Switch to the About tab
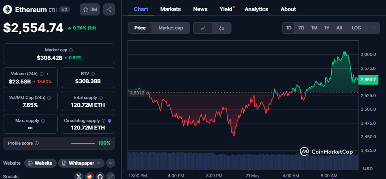386x179 pixels. pyautogui.click(x=288, y=9)
